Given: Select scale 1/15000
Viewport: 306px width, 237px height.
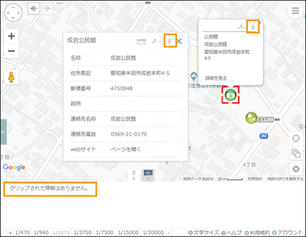Looking at the screenshot, I should click(x=128, y=233).
